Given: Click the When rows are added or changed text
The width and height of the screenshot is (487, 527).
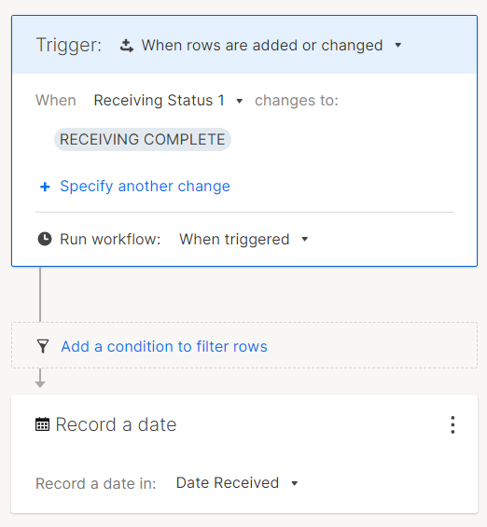Looking at the screenshot, I should (262, 45).
